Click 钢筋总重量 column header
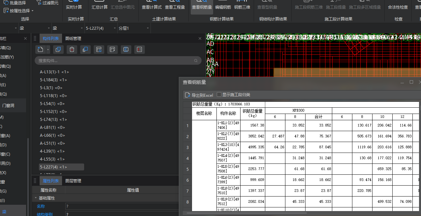The image size is (421, 216). pos(252,113)
